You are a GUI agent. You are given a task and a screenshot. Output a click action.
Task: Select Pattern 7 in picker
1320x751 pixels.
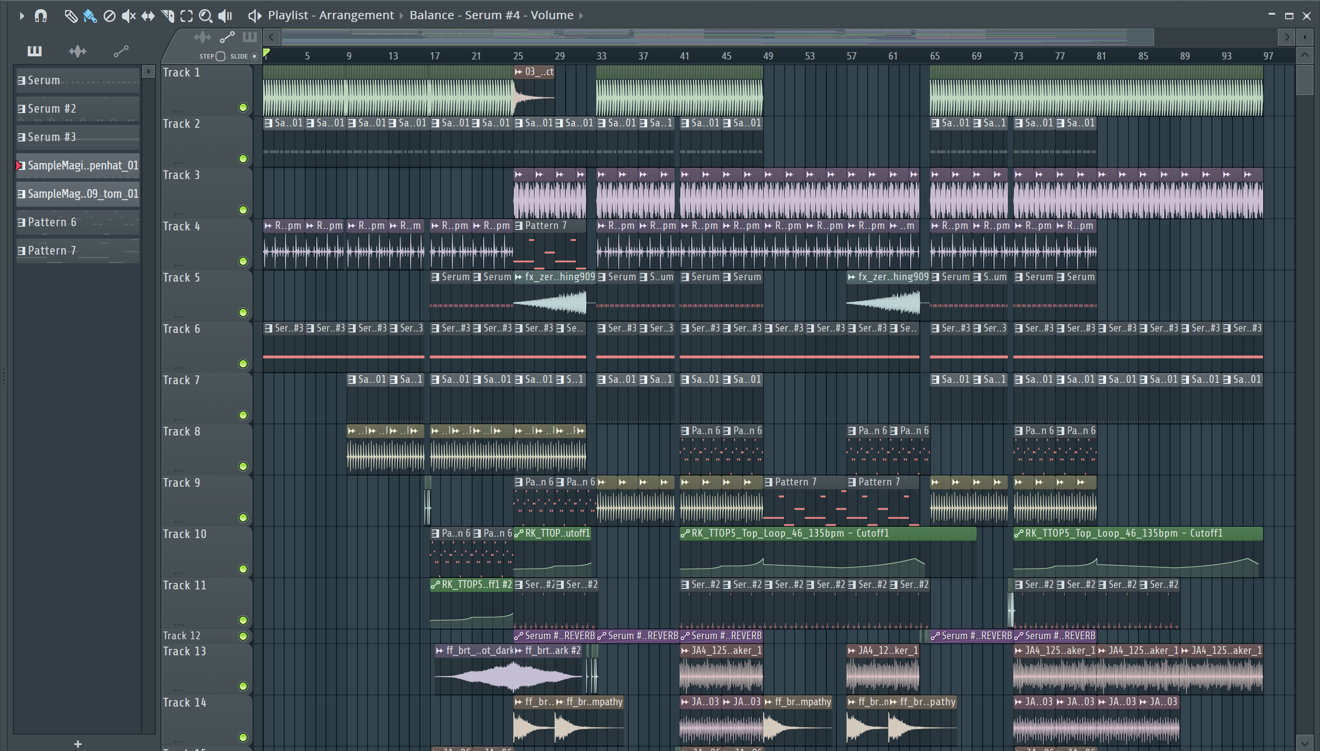[77, 250]
